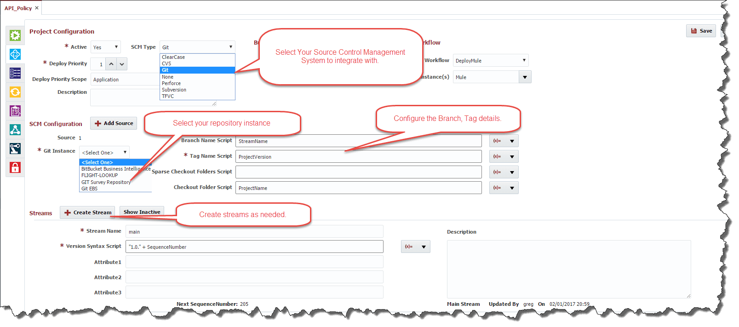Open variable picker beside Branch Name Script
The height and width of the screenshot is (327, 739).
[504, 141]
